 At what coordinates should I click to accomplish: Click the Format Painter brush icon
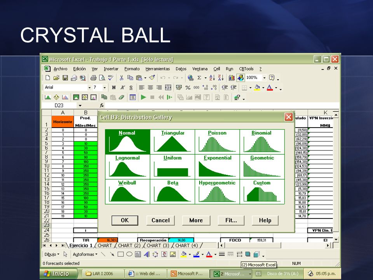[152, 78]
